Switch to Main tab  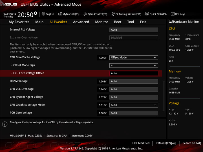(39, 22)
